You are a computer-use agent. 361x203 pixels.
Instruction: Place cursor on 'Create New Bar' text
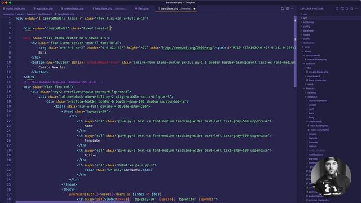tap(52, 67)
